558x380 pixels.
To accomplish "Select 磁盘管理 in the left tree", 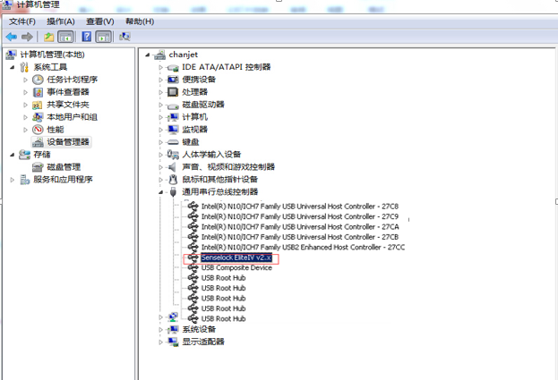I will point(64,167).
